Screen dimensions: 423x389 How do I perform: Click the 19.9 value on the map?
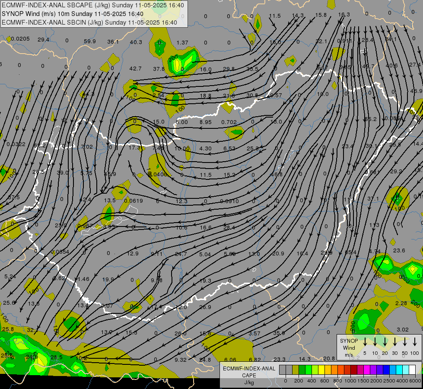click(x=108, y=279)
